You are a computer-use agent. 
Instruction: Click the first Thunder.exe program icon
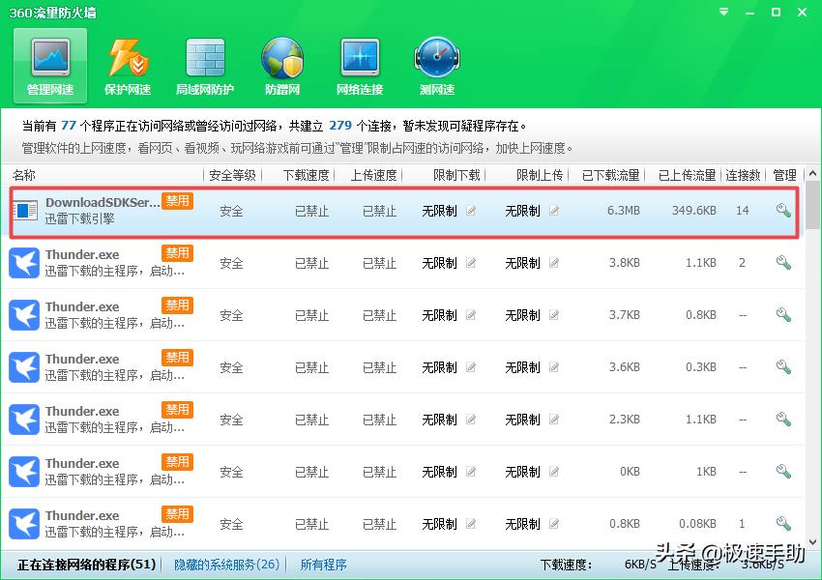23,261
